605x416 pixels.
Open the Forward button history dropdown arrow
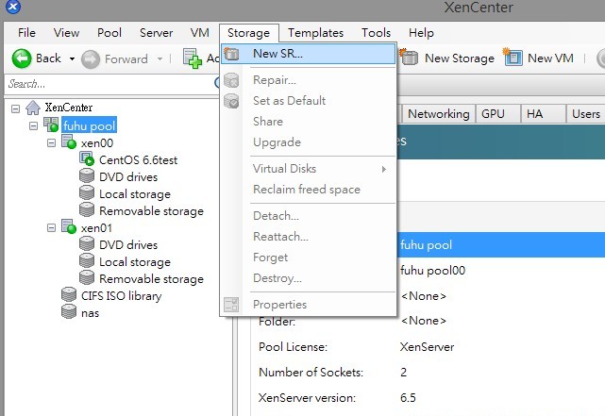160,59
